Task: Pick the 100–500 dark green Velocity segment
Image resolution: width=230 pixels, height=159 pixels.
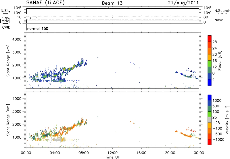Action: tap(210, 109)
